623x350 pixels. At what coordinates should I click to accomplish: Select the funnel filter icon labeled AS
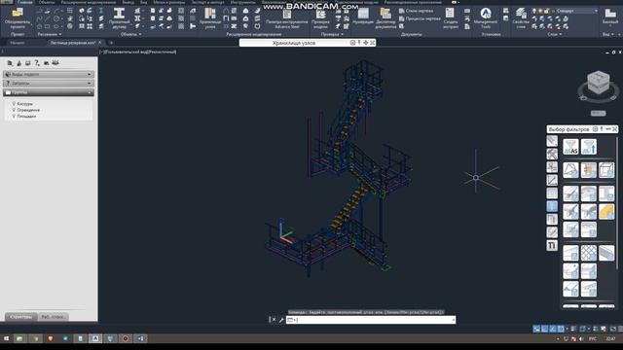coord(570,147)
